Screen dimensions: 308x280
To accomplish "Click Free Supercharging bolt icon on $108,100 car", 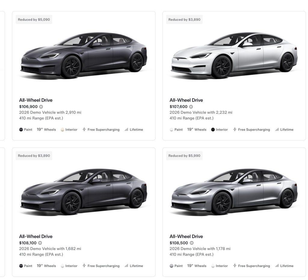I will [84, 266].
